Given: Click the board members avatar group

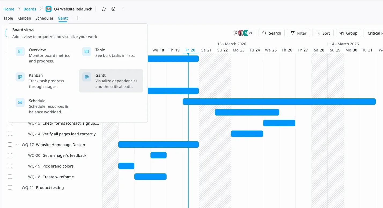Looking at the screenshot, I should coord(243,33).
